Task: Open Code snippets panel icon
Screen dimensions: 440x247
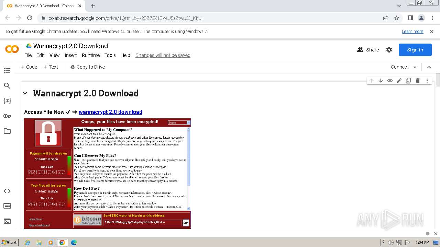Action: pyautogui.click(x=7, y=191)
